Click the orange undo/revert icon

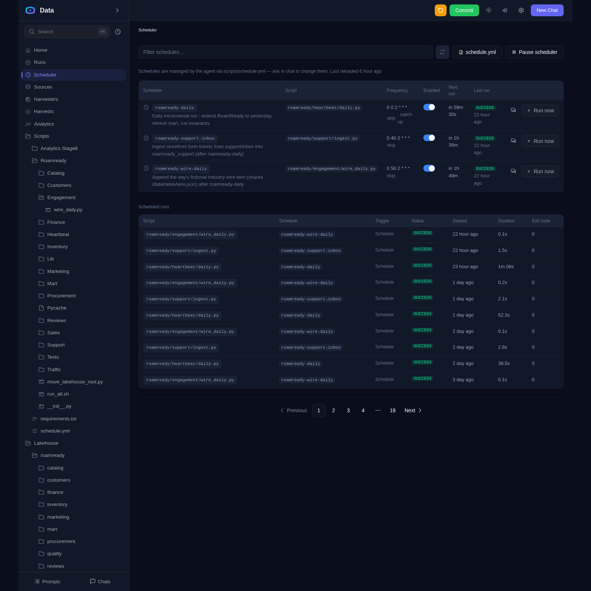440,10
